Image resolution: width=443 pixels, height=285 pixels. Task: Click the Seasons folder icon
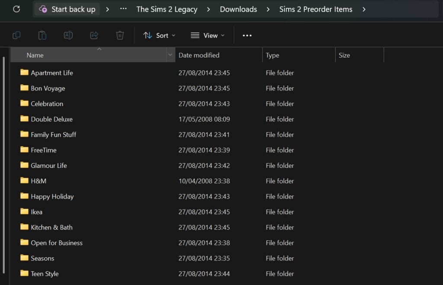[x=24, y=258]
